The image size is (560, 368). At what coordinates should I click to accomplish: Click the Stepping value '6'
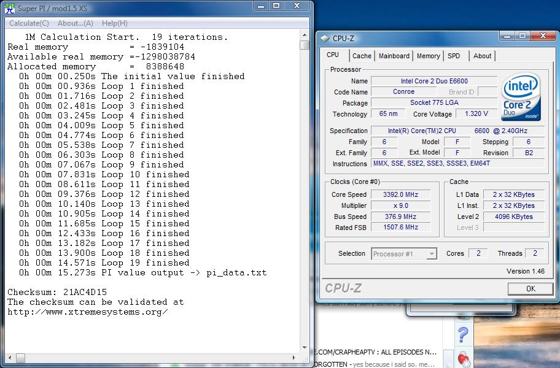point(529,142)
